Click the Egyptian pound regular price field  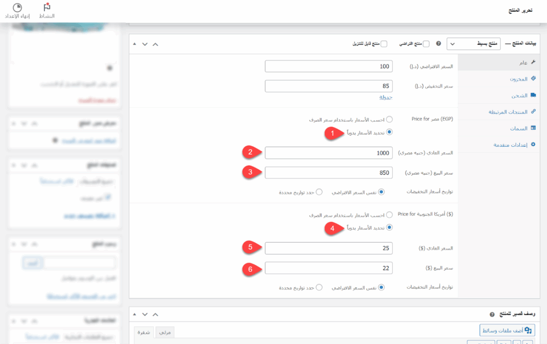tap(328, 153)
